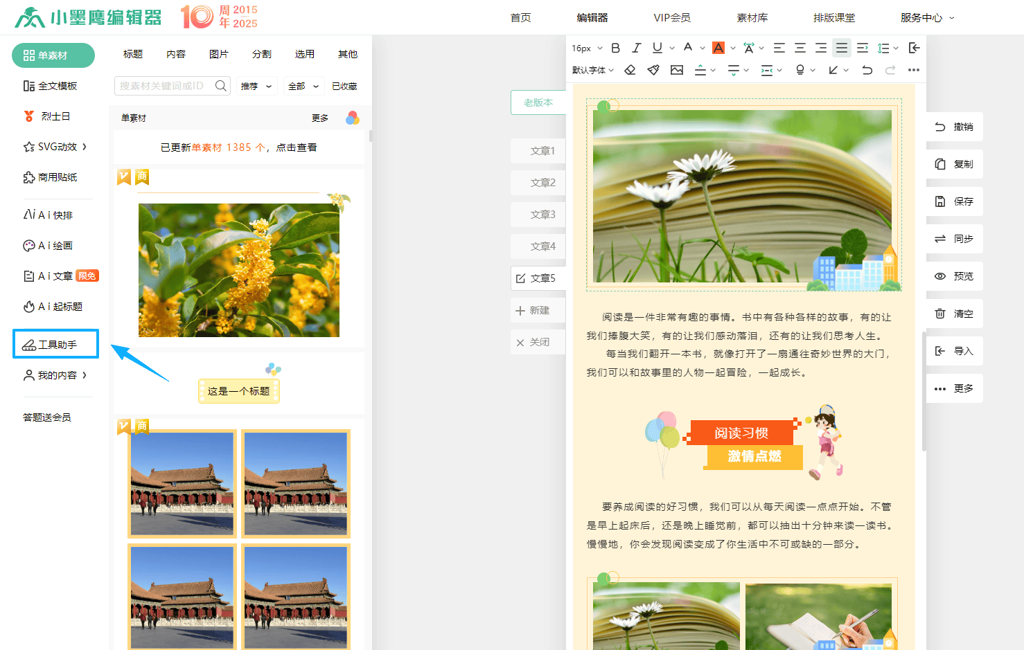Click the insert image toolbar icon
The width and height of the screenshot is (1024, 650).
tap(677, 70)
